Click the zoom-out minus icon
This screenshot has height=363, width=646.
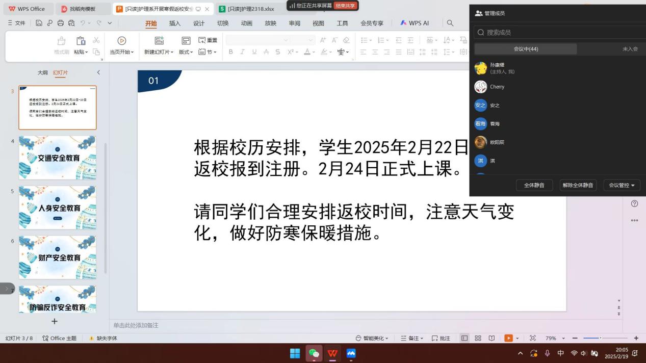pos(575,338)
